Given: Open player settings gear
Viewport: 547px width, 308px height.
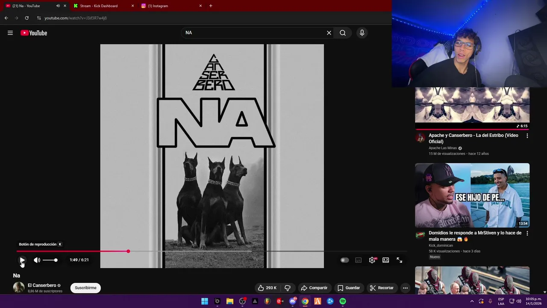Looking at the screenshot, I should 372,260.
